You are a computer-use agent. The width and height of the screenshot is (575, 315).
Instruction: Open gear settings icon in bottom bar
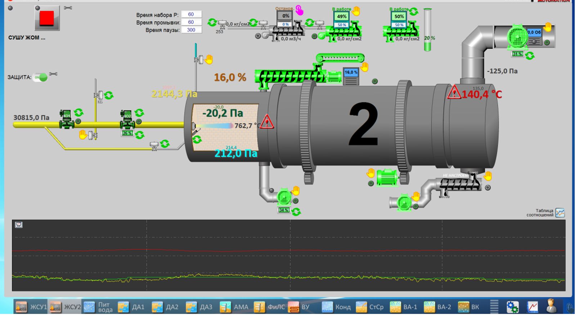pyautogui.click(x=513, y=307)
